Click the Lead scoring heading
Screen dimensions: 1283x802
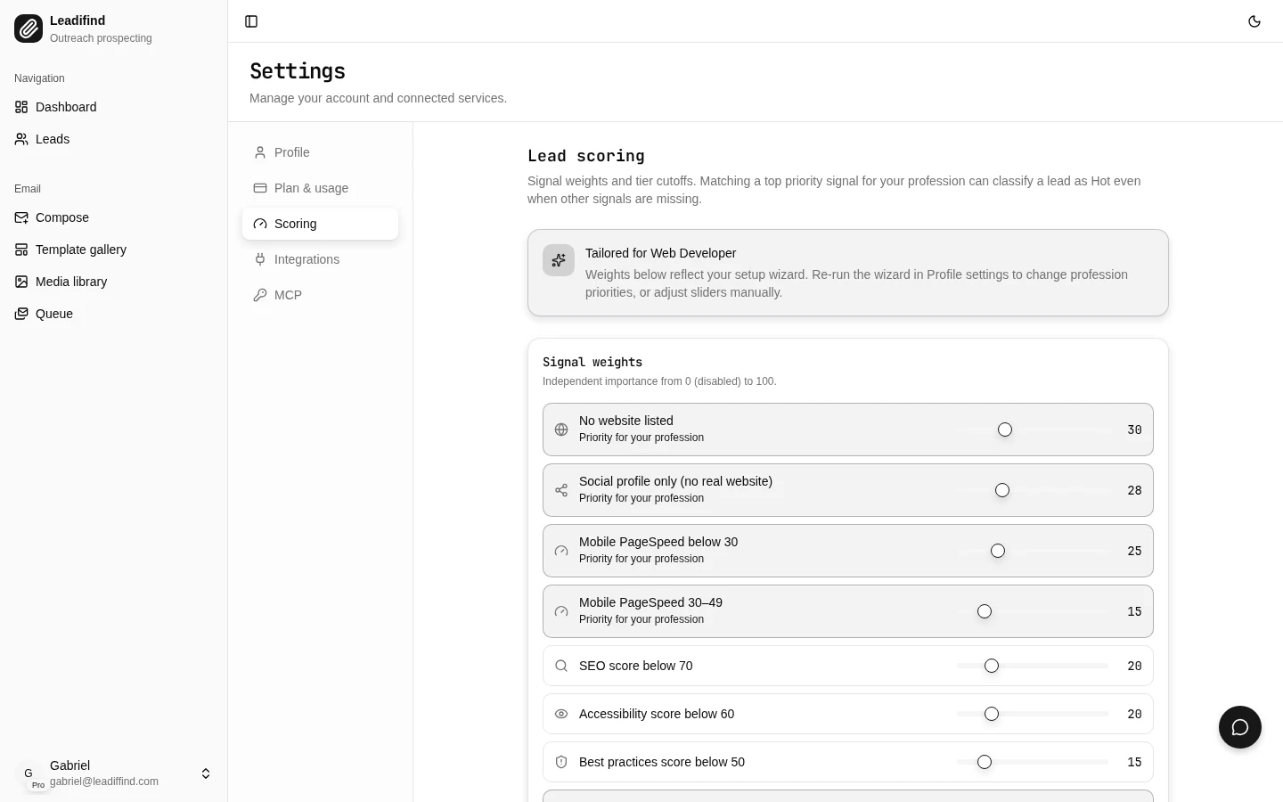(x=586, y=156)
